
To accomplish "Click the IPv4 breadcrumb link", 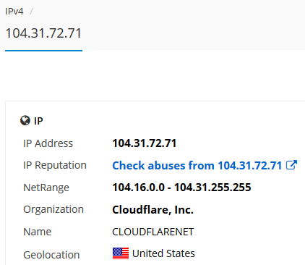I will tap(14, 12).
